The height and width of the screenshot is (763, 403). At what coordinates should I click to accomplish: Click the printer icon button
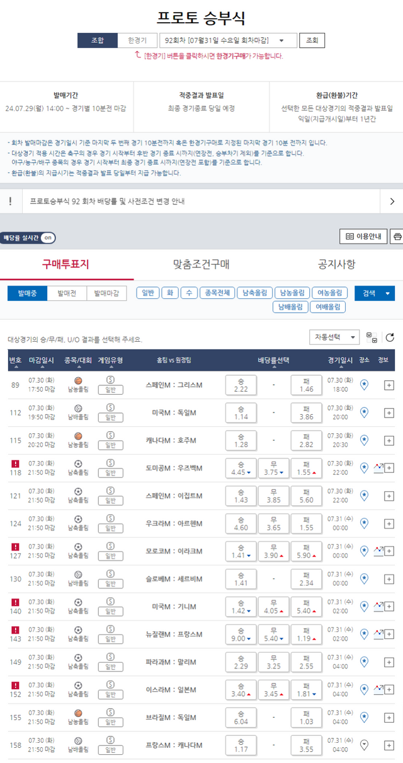[397, 237]
